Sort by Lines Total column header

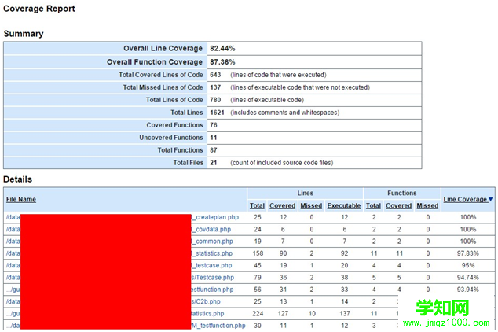[257, 206]
